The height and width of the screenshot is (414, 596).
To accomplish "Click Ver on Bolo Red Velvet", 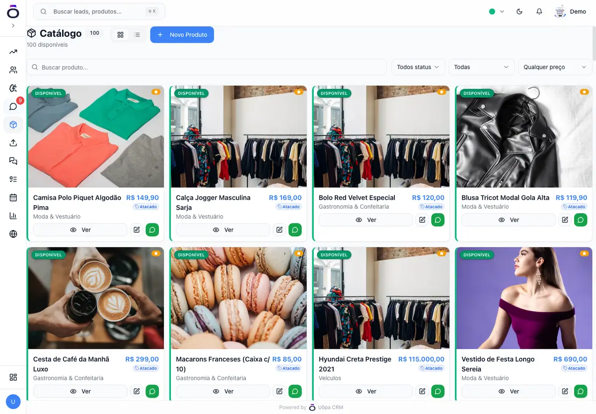I will [366, 220].
